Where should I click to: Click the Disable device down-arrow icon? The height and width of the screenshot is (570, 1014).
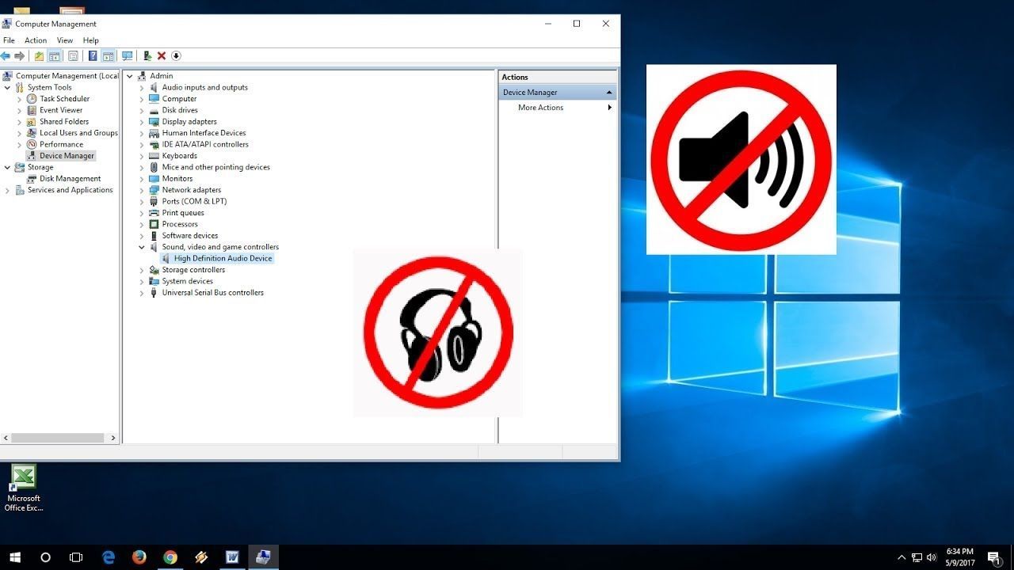coord(176,56)
